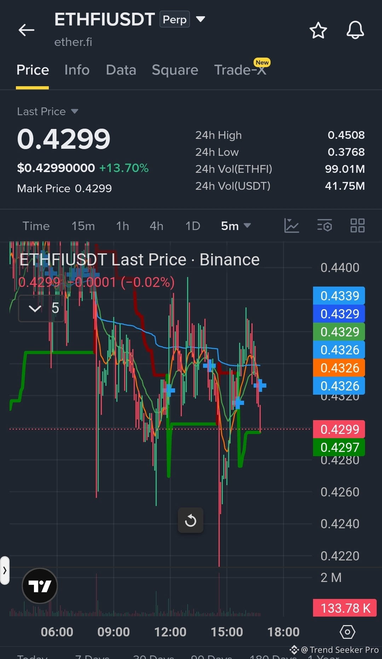Tap the 24h High value 0.4508
The image size is (382, 659).
pos(346,135)
